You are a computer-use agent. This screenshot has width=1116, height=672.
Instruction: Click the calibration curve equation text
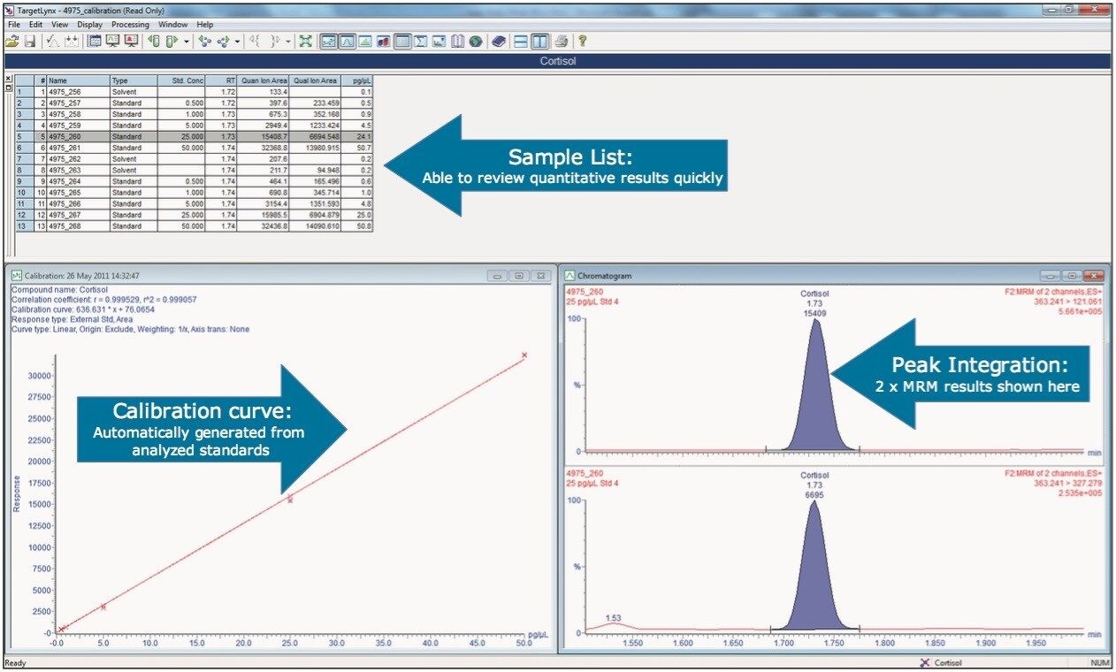point(84,309)
